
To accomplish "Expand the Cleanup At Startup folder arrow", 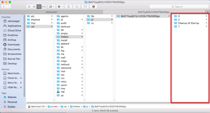I will click(206, 23).
